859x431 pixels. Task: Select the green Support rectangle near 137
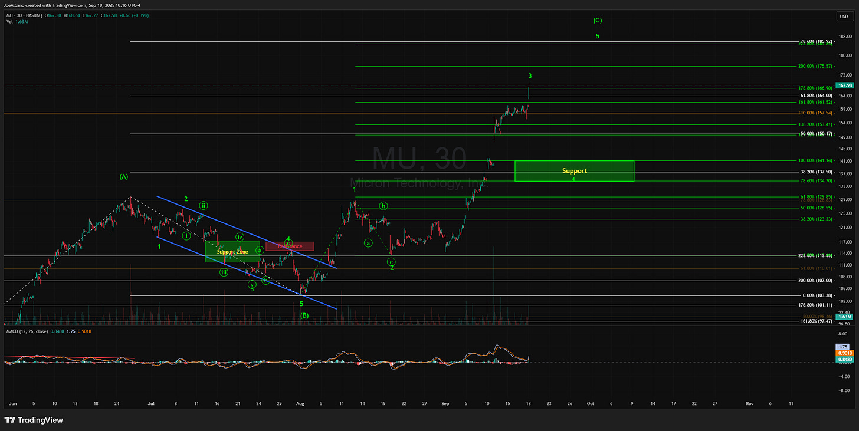pos(574,170)
